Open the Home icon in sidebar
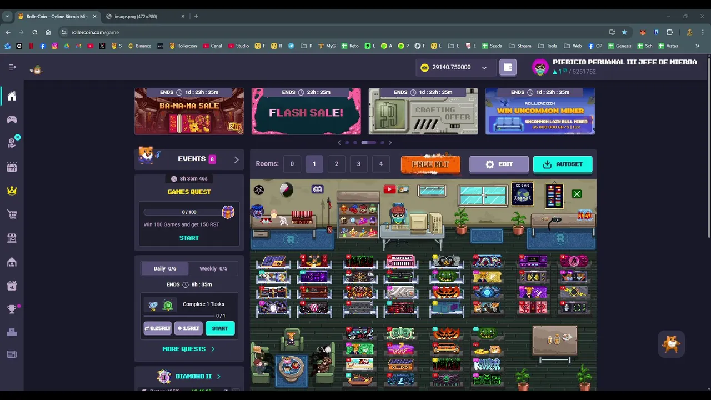 [x=12, y=96]
